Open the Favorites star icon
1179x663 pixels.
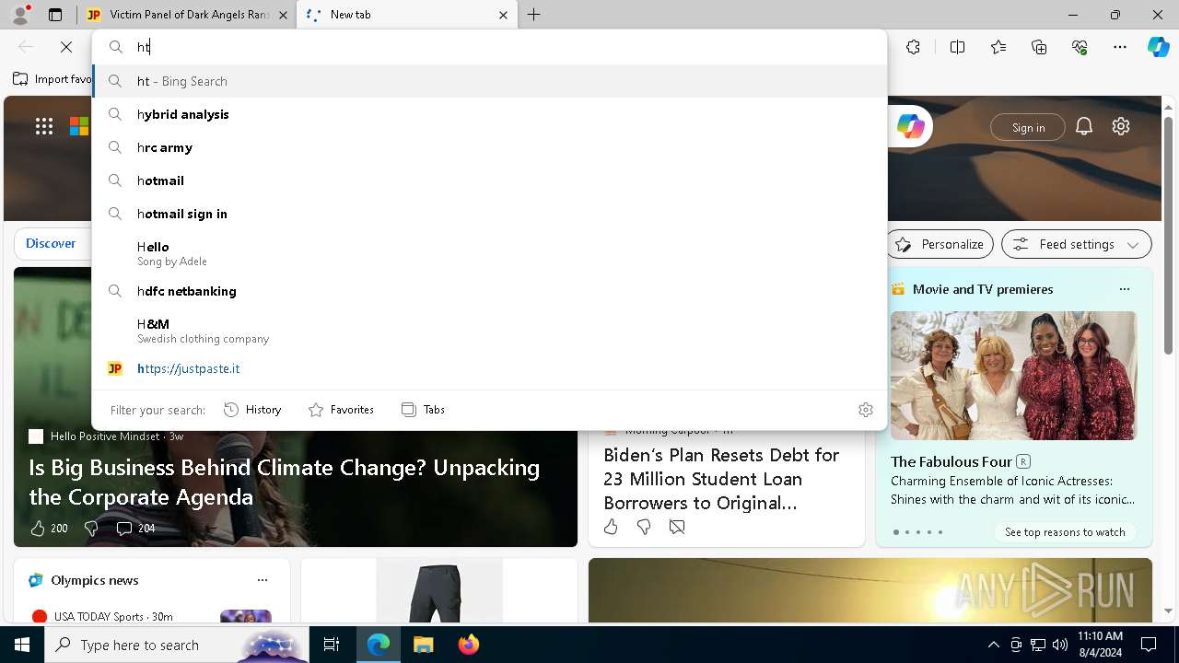998,47
